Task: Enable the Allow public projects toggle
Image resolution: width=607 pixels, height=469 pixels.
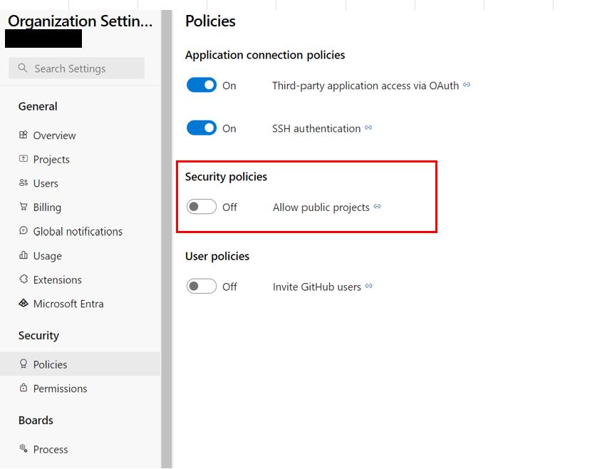Action: (202, 207)
